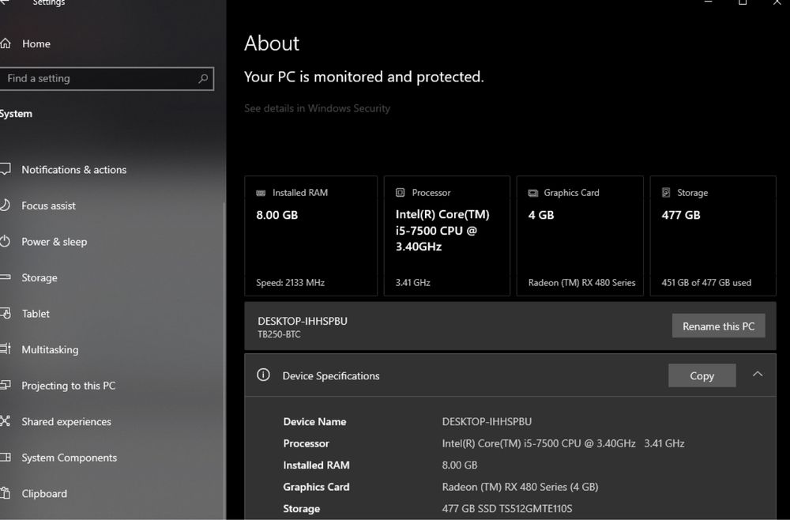Click the Device Name label
The height and width of the screenshot is (520, 790).
(314, 422)
